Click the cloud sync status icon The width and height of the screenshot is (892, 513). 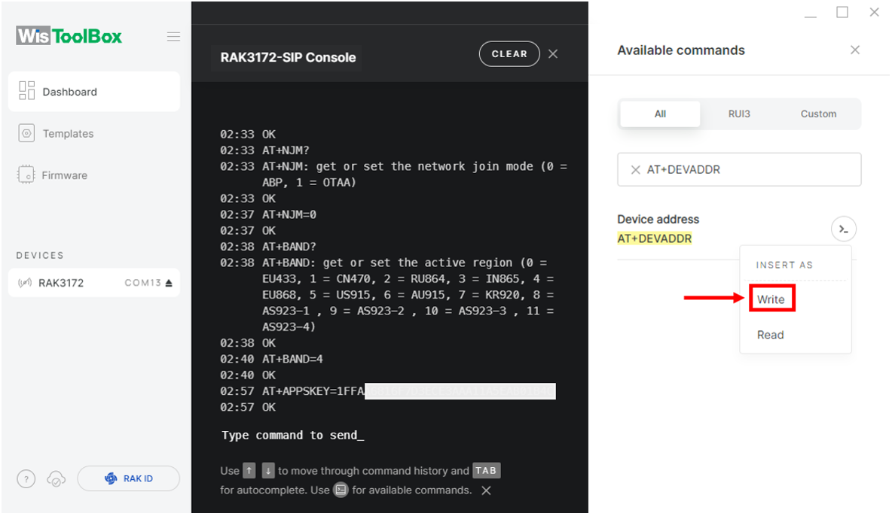[57, 479]
